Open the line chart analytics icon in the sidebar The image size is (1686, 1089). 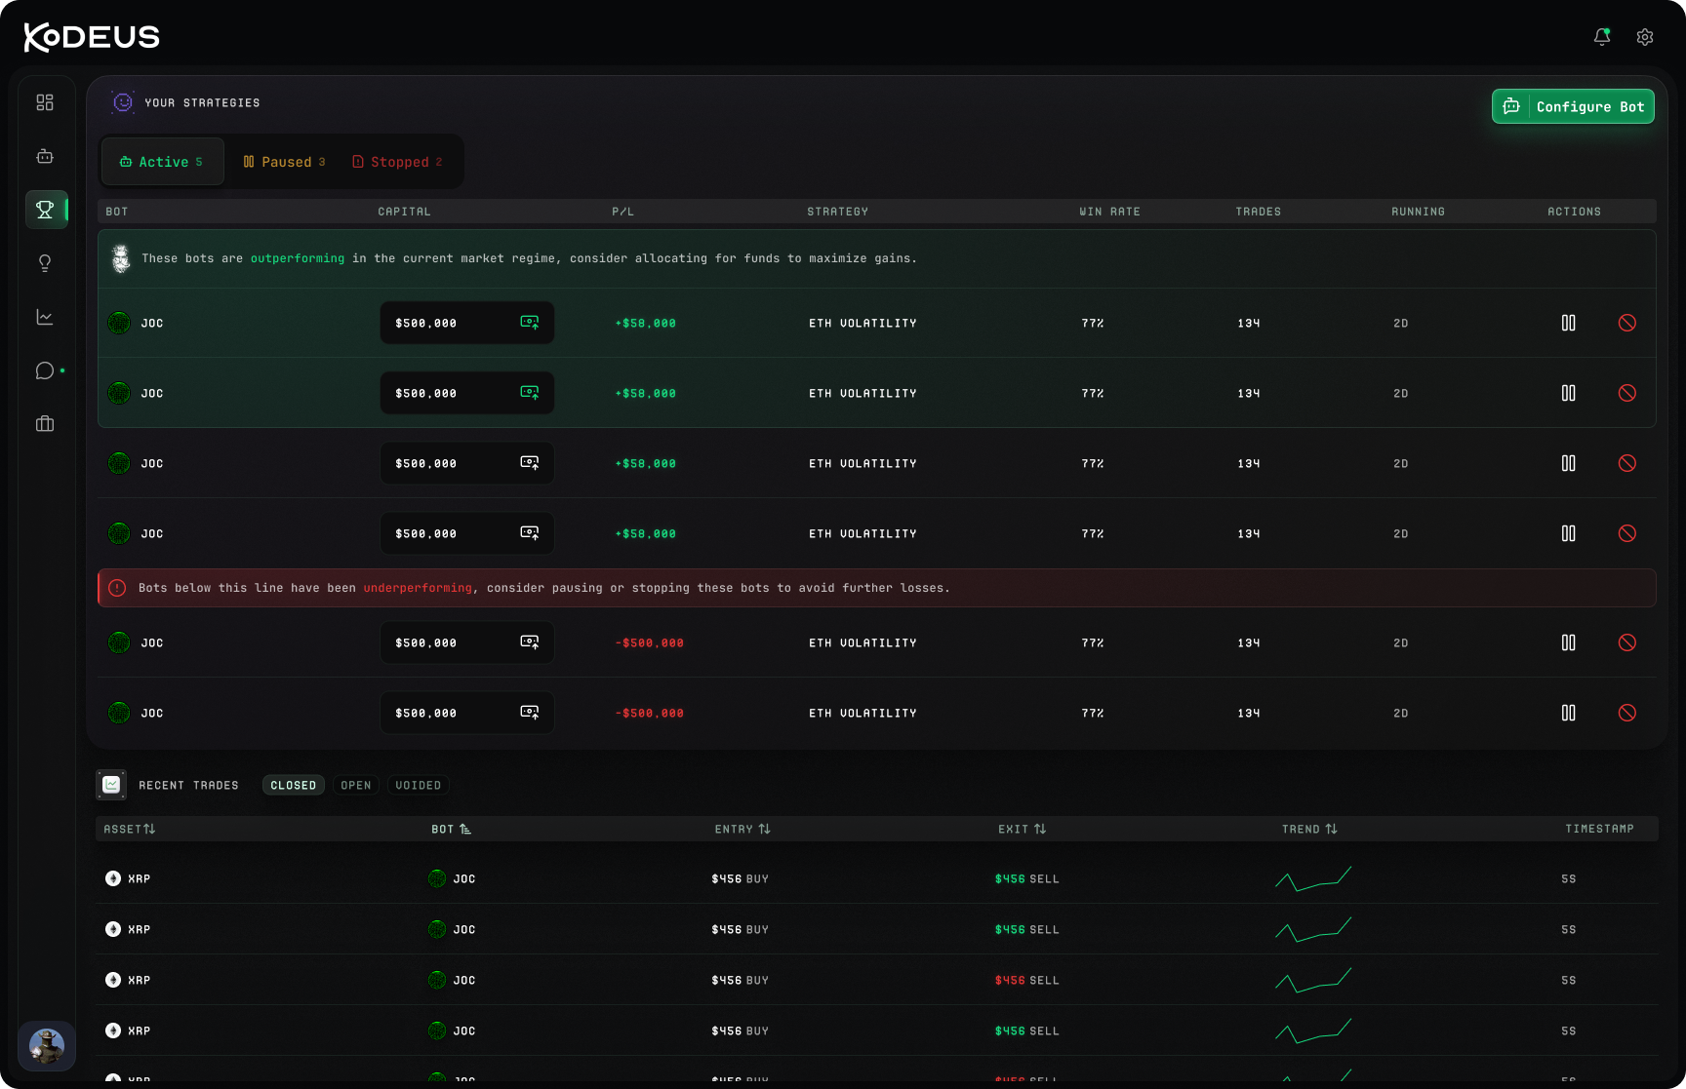tap(45, 317)
